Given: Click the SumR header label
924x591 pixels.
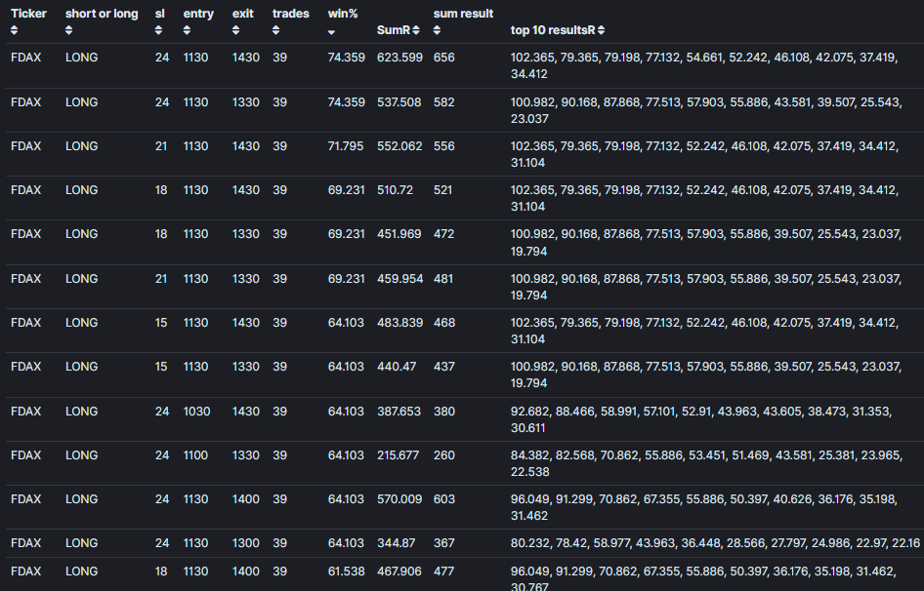Looking at the screenshot, I should tap(393, 30).
